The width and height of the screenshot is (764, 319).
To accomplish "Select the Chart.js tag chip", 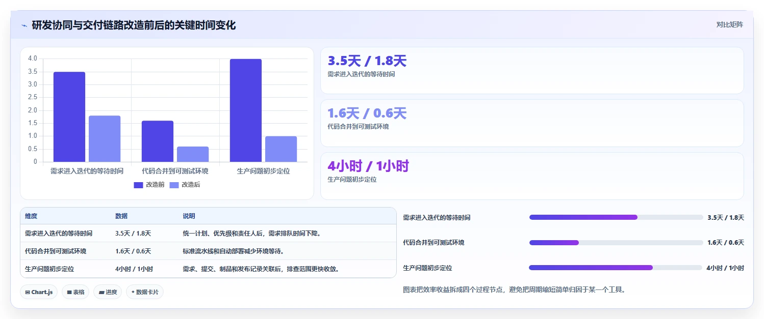I will [39, 292].
